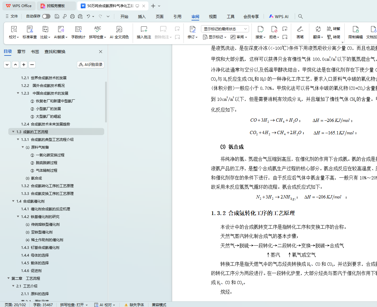Click the 限制编辑 restrict editing icon
The height and width of the screenshot is (307, 377).
[355, 29]
